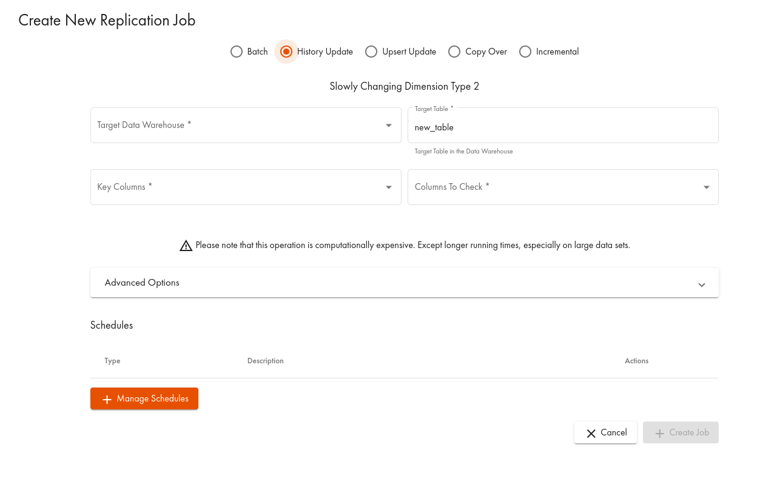Select the Copy Over radio option
Viewport: 777px width, 487px height.
click(x=454, y=52)
